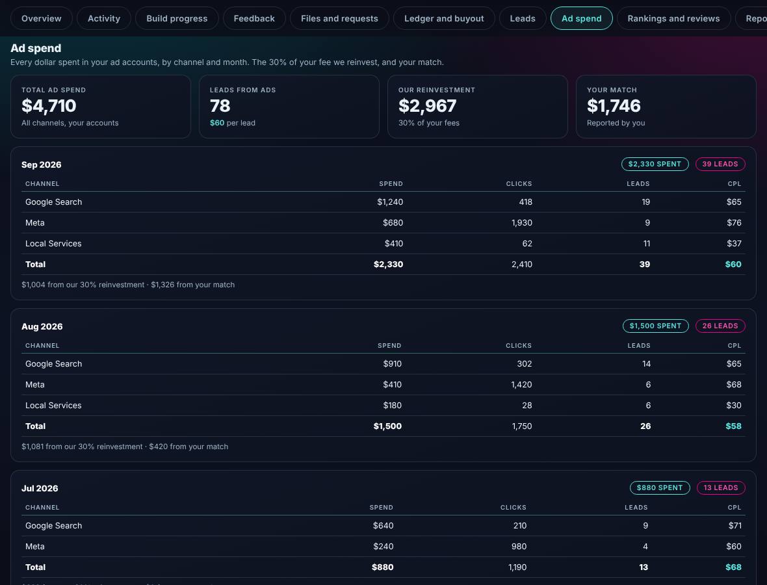Screen dimensions: 767x585
Task: Go to the Feedback tab
Action: 254,19
